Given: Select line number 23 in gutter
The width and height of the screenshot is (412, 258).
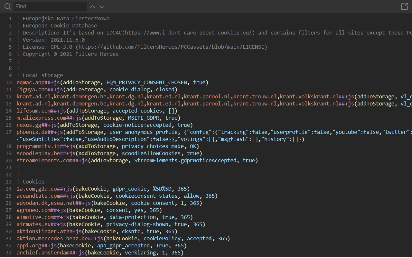Looking at the screenshot, I should click(x=9, y=182).
